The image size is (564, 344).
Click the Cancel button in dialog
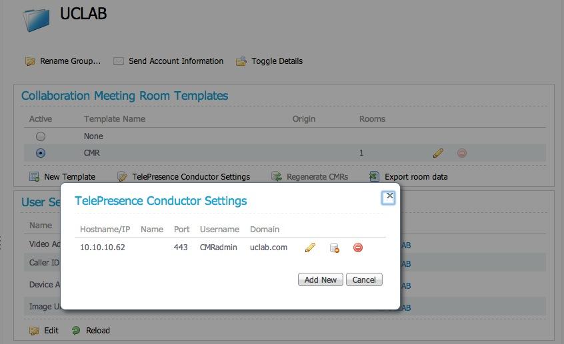pyautogui.click(x=364, y=279)
